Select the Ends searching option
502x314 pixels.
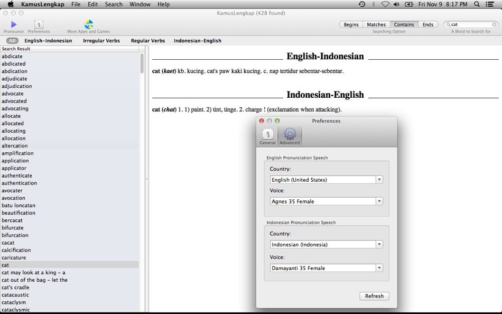point(428,24)
